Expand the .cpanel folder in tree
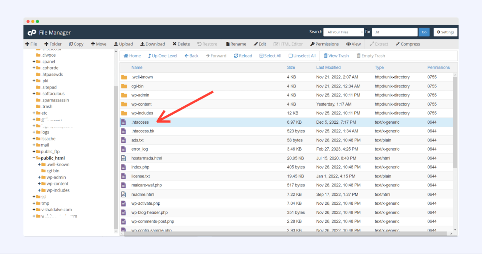 [x=34, y=62]
